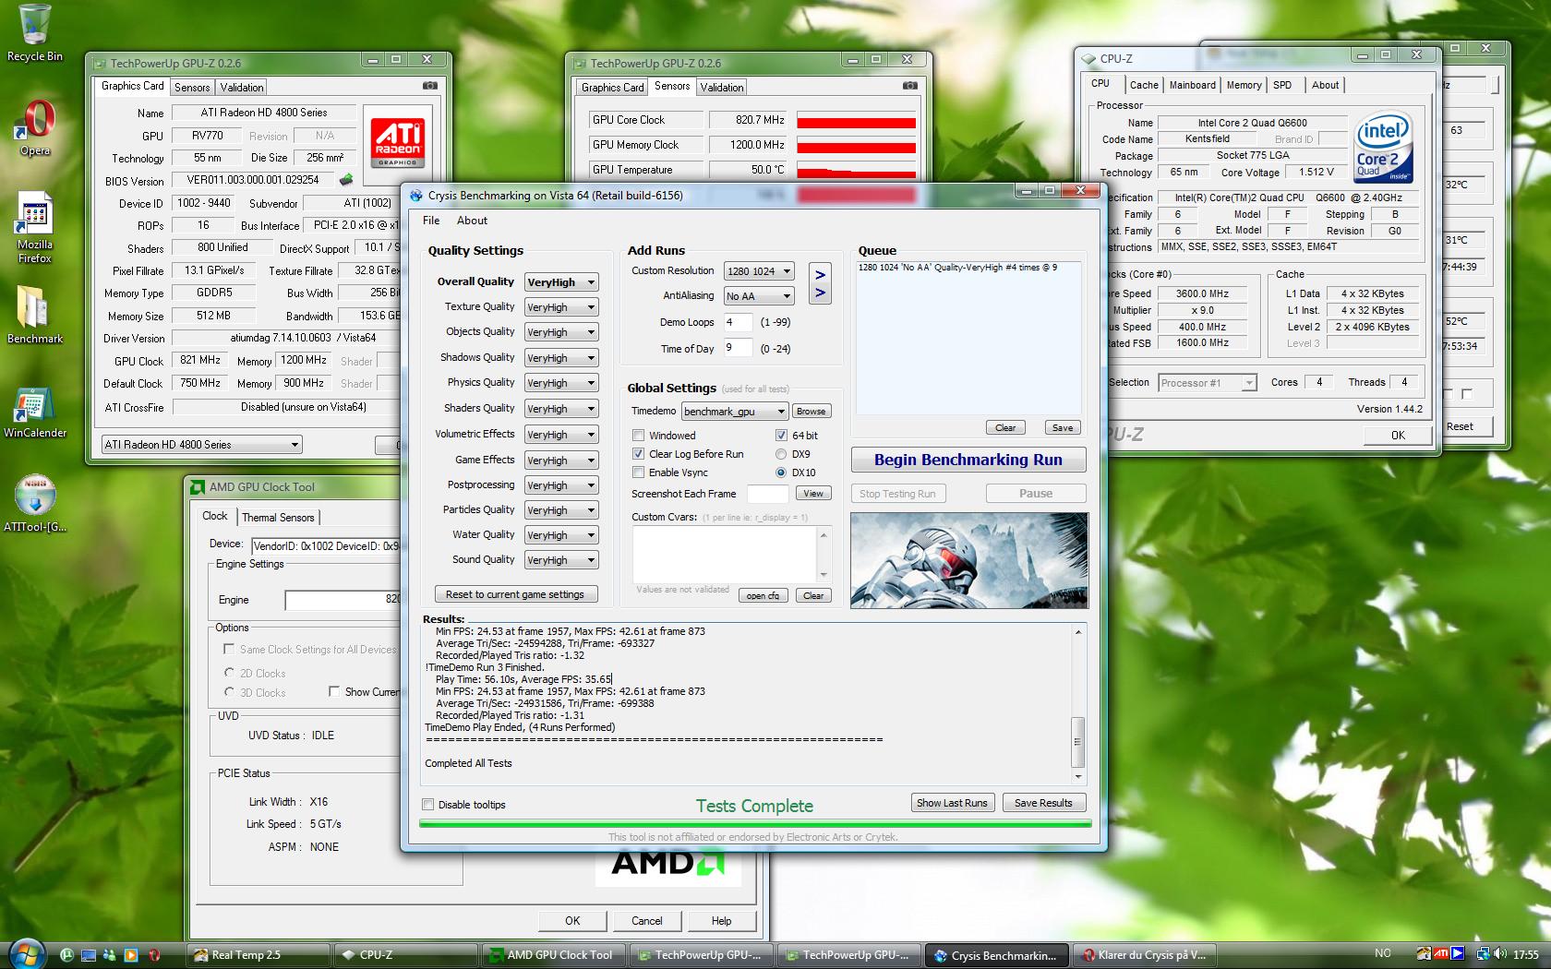Click the AMD logo in Clock Tool window
Screen dimensions: 1551x969
point(667,862)
